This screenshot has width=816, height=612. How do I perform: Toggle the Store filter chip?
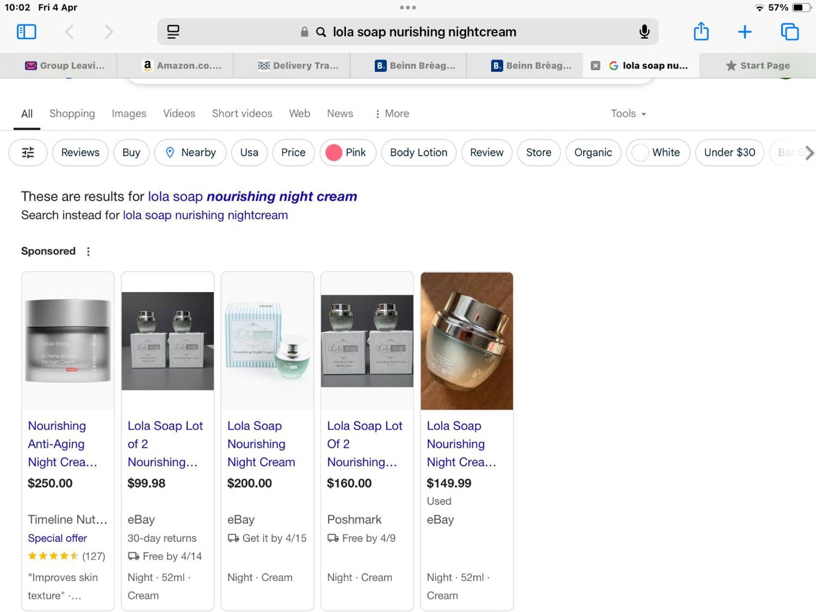click(x=539, y=153)
